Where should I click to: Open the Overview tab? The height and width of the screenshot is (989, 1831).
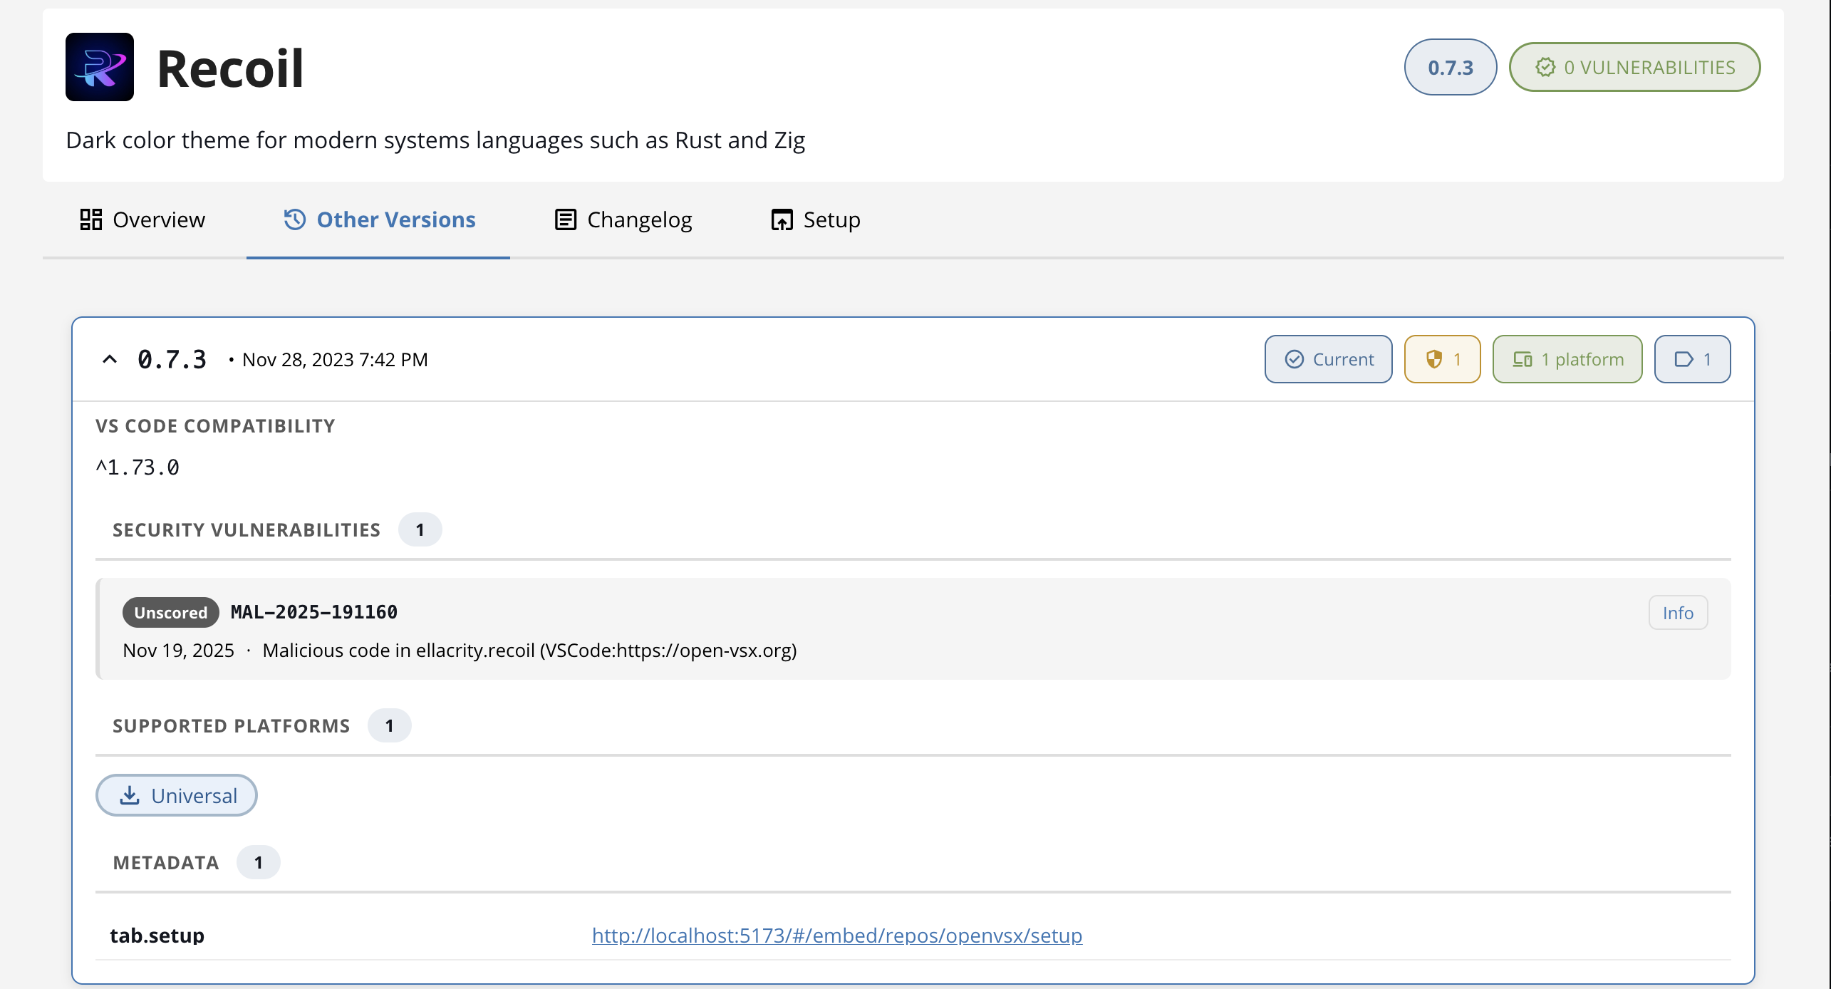142,219
